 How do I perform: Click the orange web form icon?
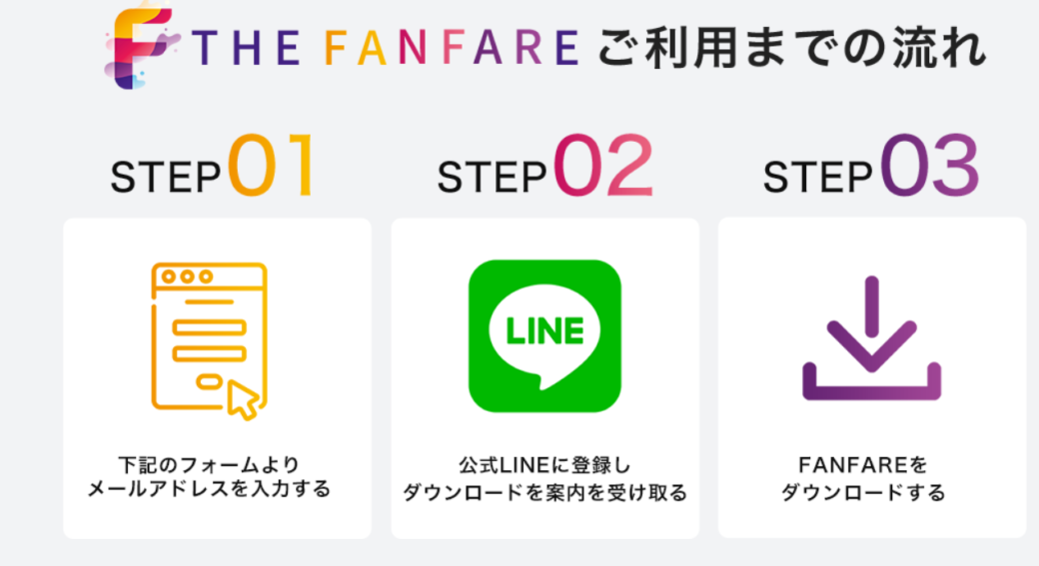(x=209, y=340)
